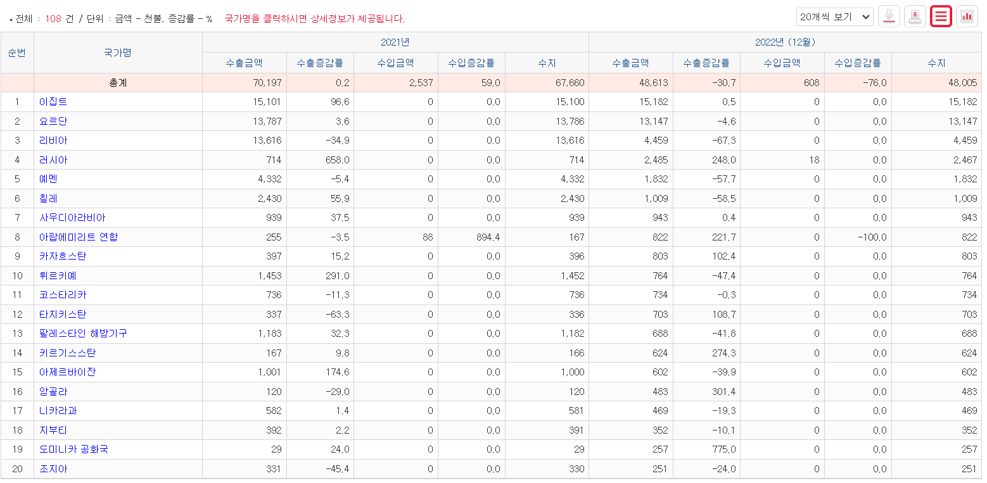Screen dimensions: 987x483
Task: Click the 요르단 country name
Action: [x=53, y=122]
